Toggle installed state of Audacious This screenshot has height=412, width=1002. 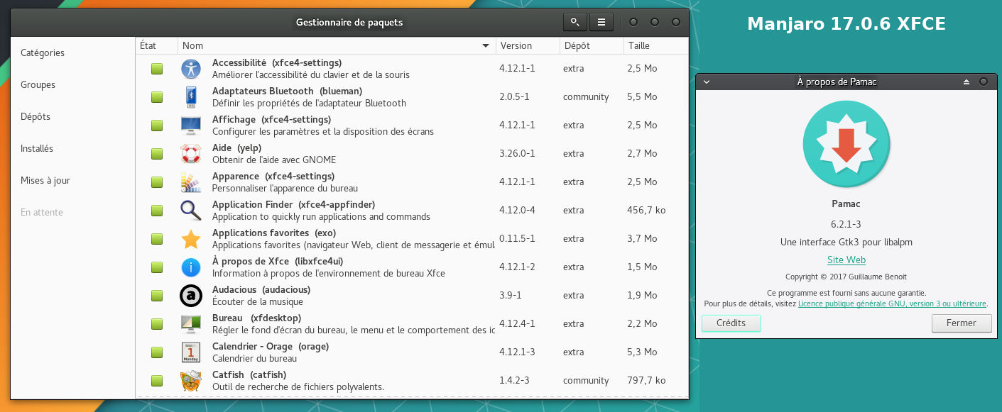point(157,296)
